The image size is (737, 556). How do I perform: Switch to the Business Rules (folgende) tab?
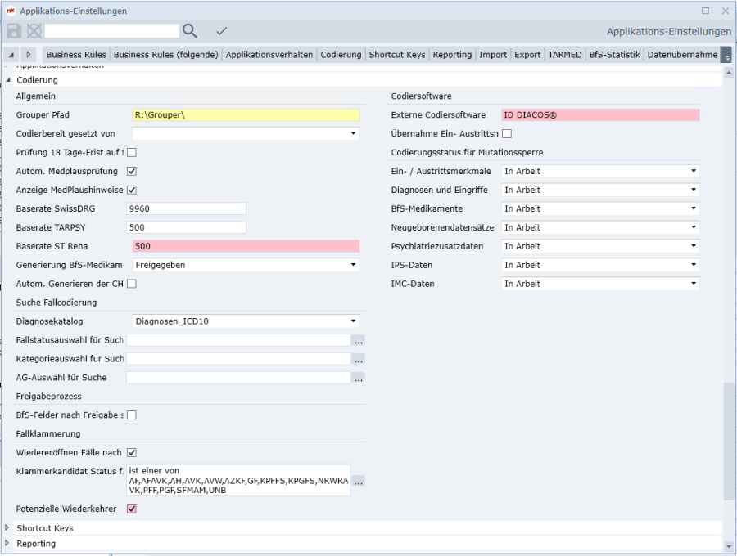point(165,55)
